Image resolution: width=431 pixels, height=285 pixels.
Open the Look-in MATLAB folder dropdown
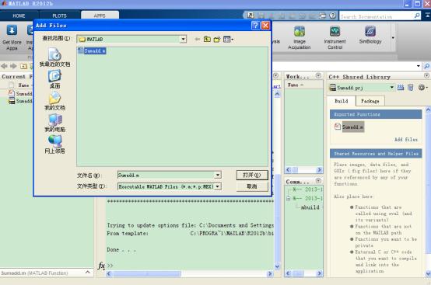pos(183,40)
